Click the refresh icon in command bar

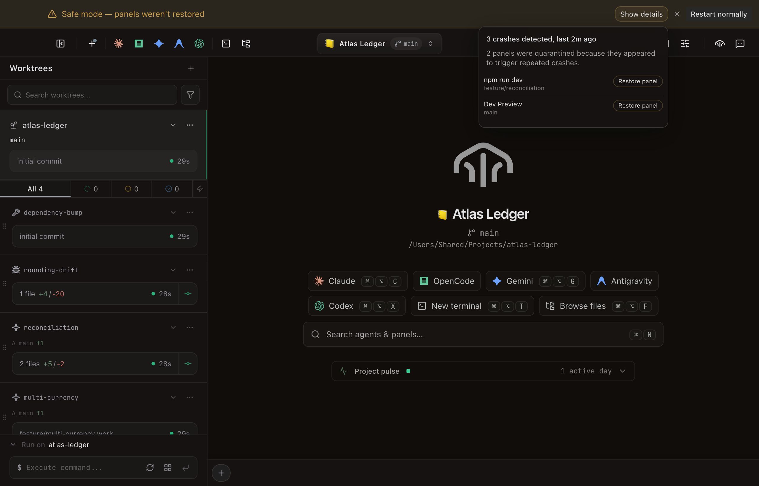pyautogui.click(x=150, y=467)
